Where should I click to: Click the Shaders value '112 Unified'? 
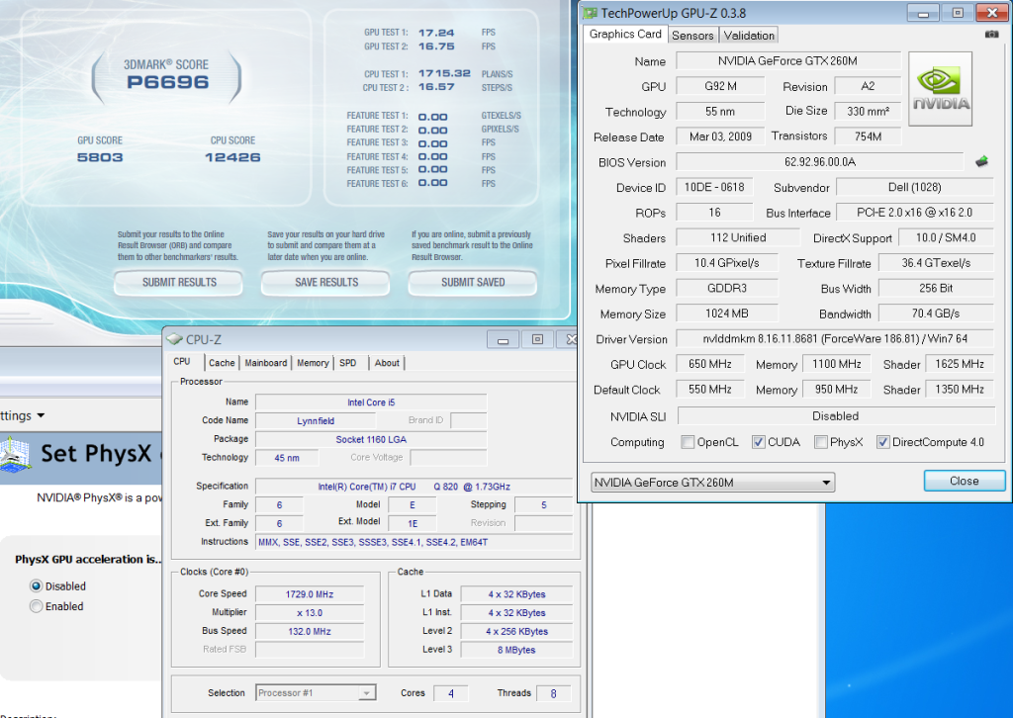[x=738, y=237]
